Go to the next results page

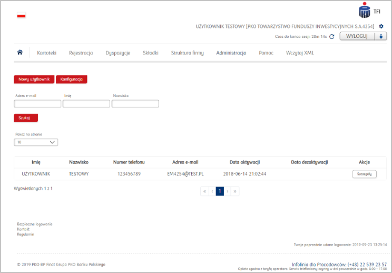point(228,191)
